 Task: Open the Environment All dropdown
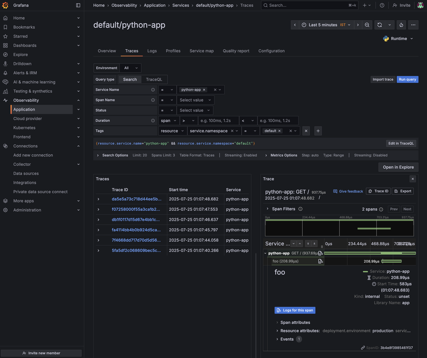131,68
